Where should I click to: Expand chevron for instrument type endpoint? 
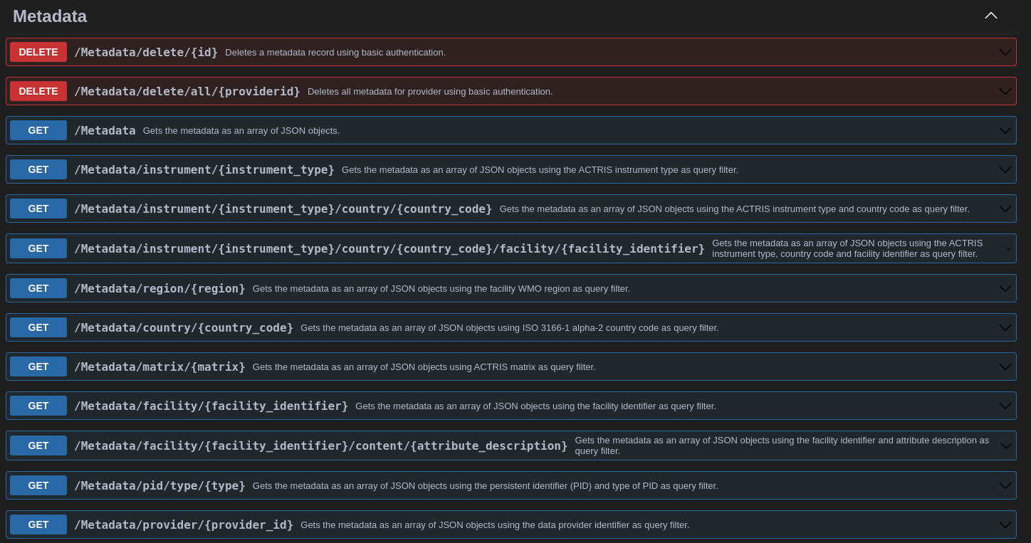click(x=1005, y=170)
